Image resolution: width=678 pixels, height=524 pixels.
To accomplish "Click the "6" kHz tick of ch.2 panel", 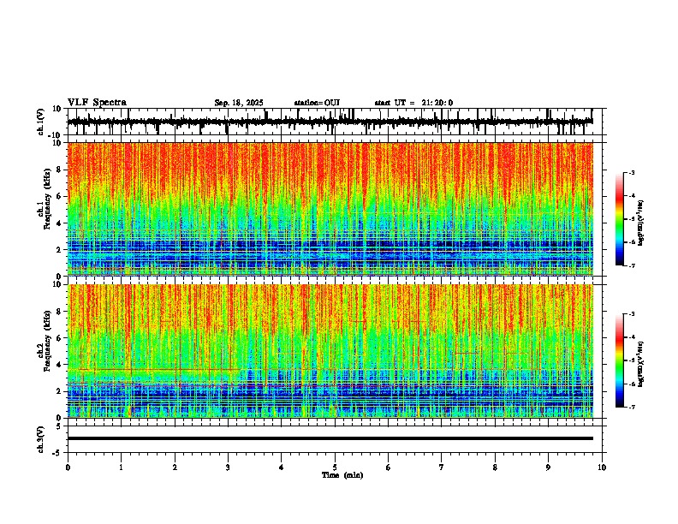I will click(59, 338).
